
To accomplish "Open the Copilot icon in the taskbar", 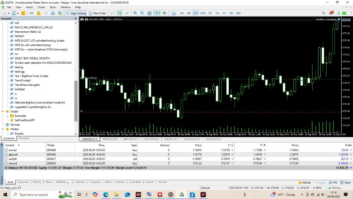I will pos(95,195).
